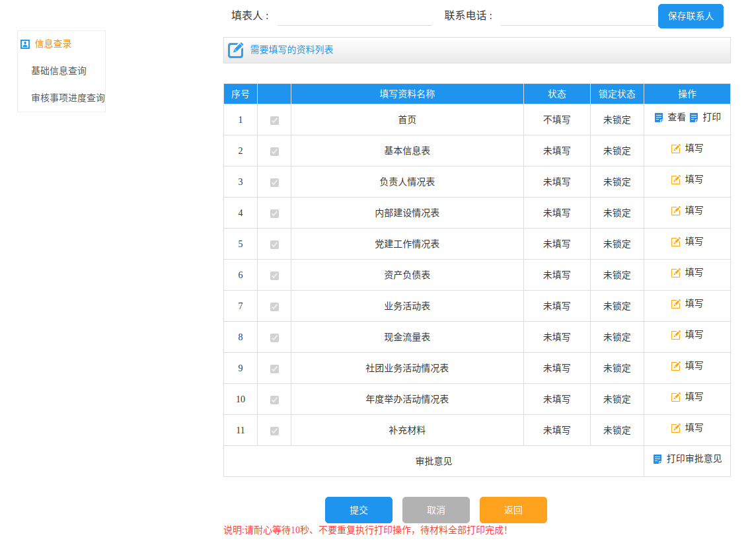Focus the 填表人 input field
Image resolution: width=750 pixels, height=551 pixels.
[x=355, y=16]
